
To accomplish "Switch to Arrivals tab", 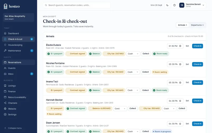I will click(182, 25).
